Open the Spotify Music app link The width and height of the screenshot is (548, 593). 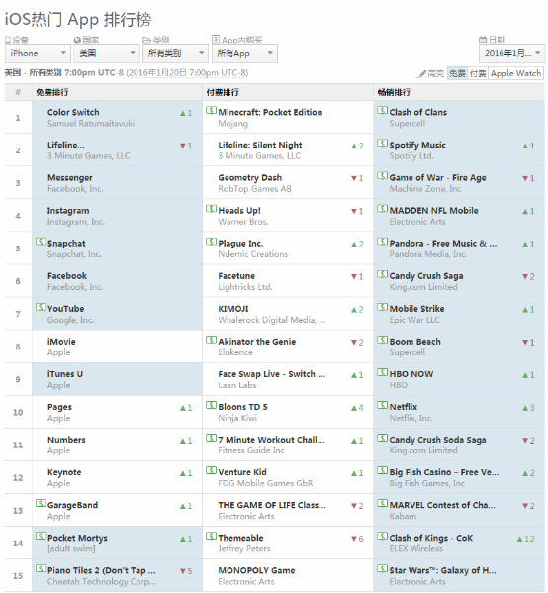[417, 146]
